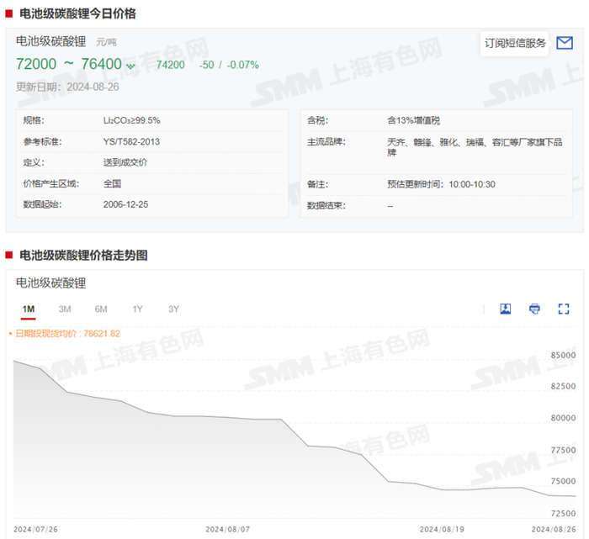Show the 3Y price trend
The image size is (589, 539).
[x=173, y=309]
